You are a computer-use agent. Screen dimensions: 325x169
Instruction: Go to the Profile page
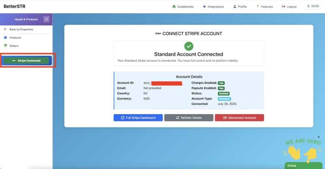coord(240,6)
